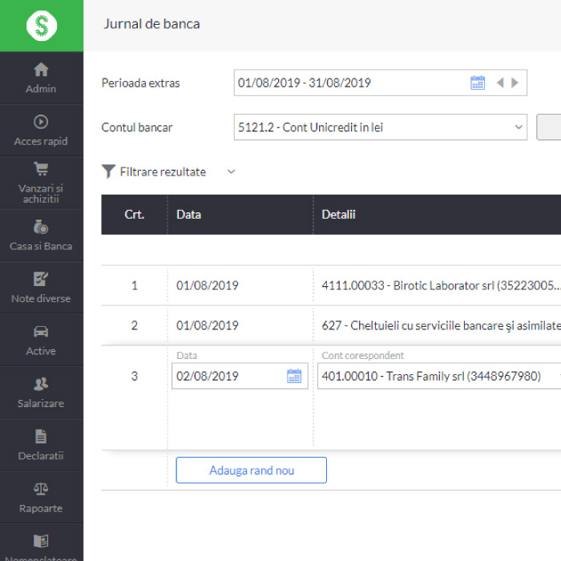Expand the Contul bancar dropdown
Image resolution: width=561 pixels, height=561 pixels.
(x=518, y=127)
